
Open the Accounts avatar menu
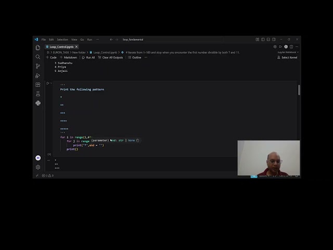coord(38,158)
